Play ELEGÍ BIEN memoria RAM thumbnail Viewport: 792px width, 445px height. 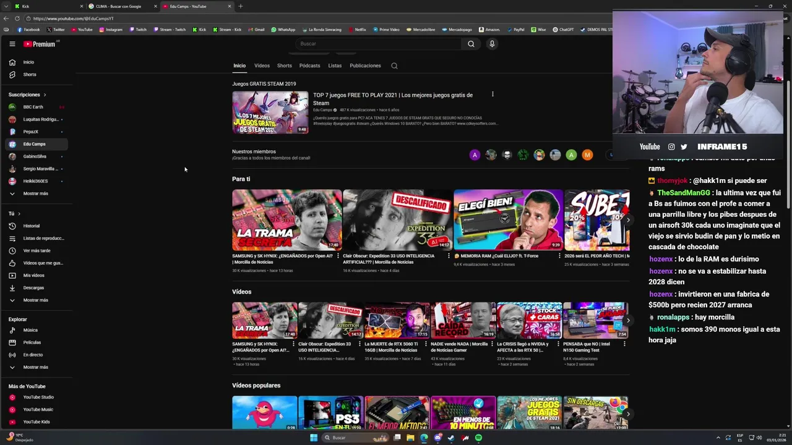click(509, 220)
